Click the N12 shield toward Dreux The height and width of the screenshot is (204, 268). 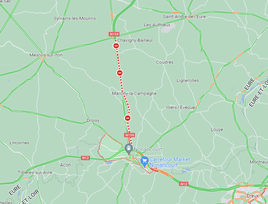click(184, 184)
